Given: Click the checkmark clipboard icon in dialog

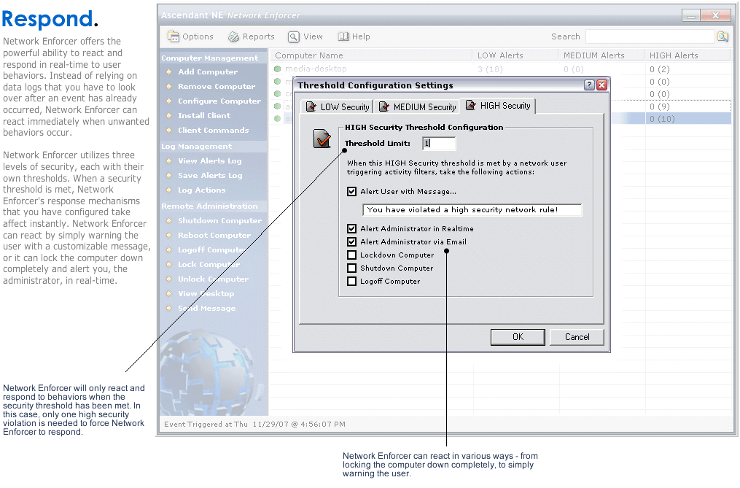Looking at the screenshot, I should (322, 139).
